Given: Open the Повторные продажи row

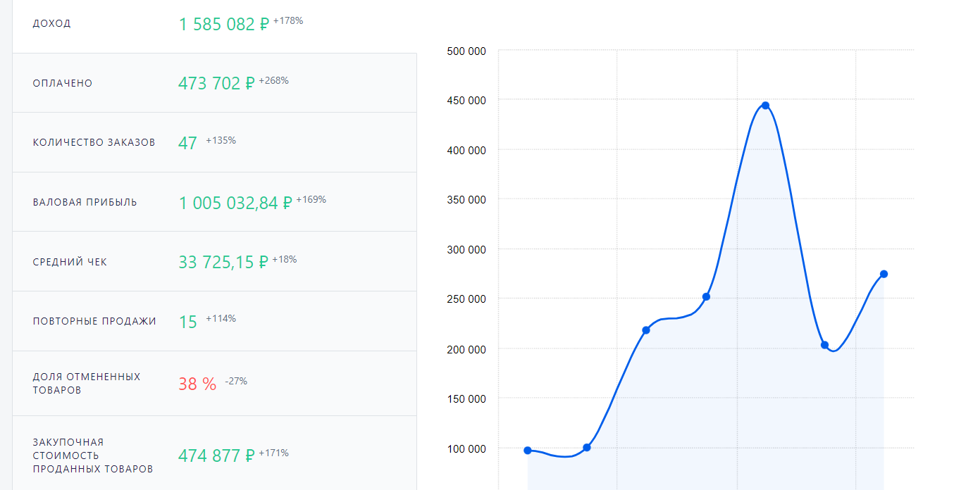Looking at the screenshot, I should pos(215,321).
